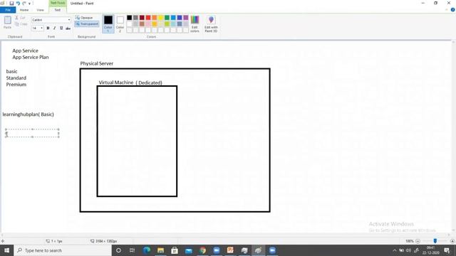
Task: Click Edit with Paint 3D button
Action: (x=211, y=23)
